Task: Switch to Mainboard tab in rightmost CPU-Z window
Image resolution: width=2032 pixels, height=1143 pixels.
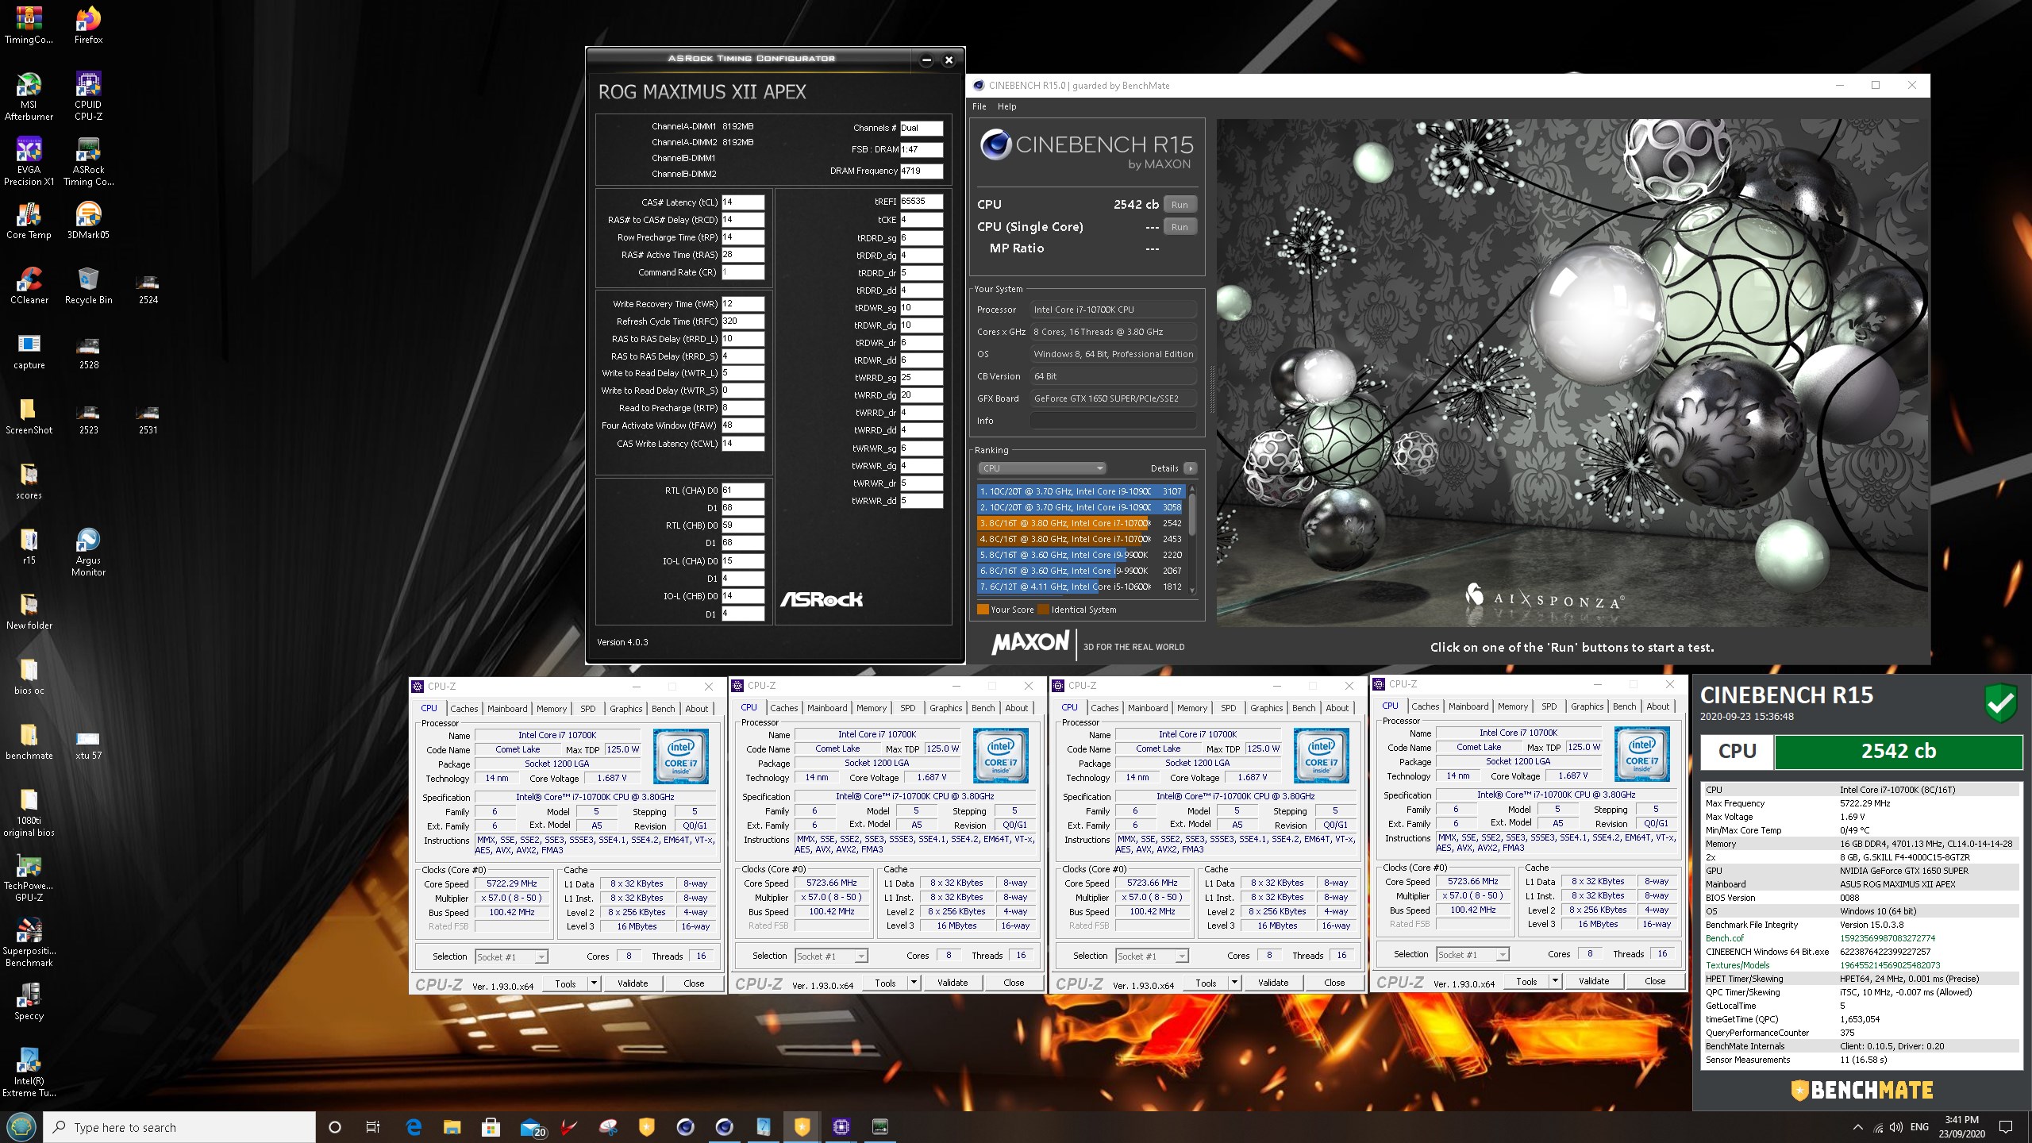Action: 1468,706
